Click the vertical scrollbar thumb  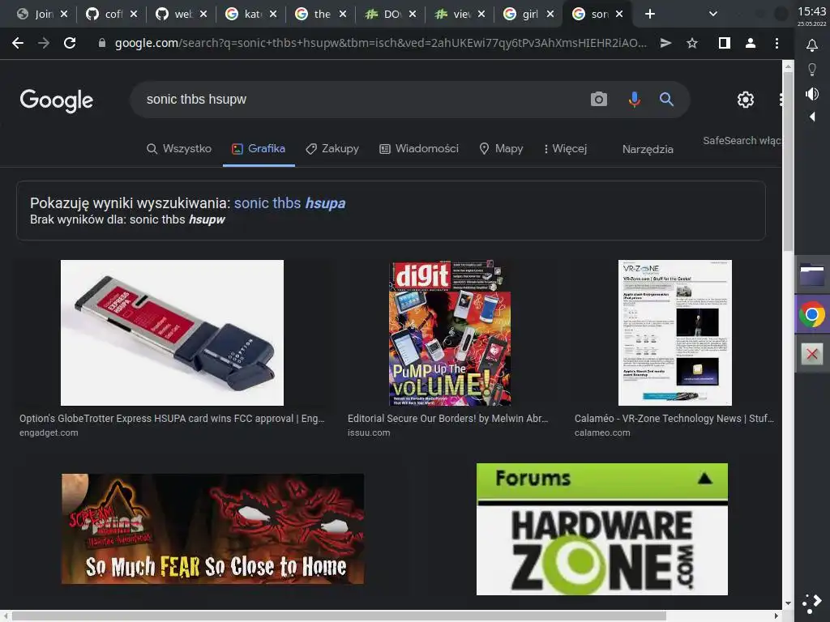[788, 161]
